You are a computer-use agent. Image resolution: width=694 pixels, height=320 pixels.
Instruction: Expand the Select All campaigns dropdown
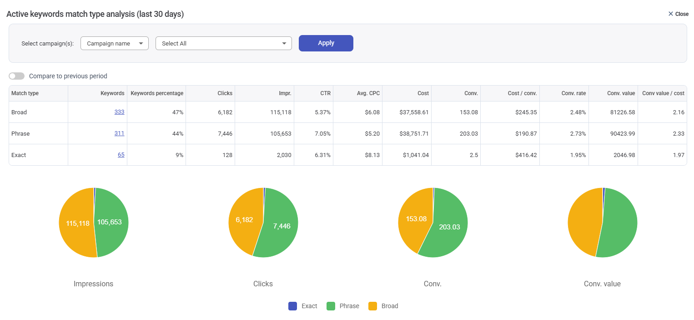[223, 44]
